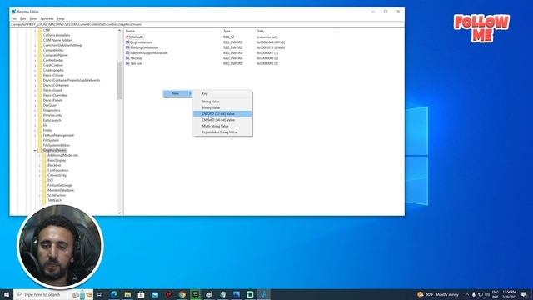Open the View menu
The width and height of the screenshot is (533, 300).
coord(33,18)
